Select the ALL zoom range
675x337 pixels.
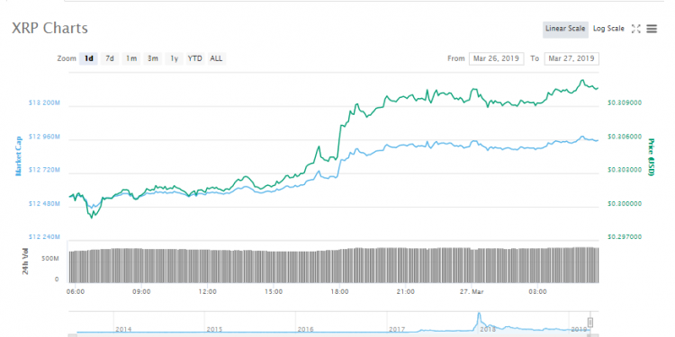pos(216,58)
